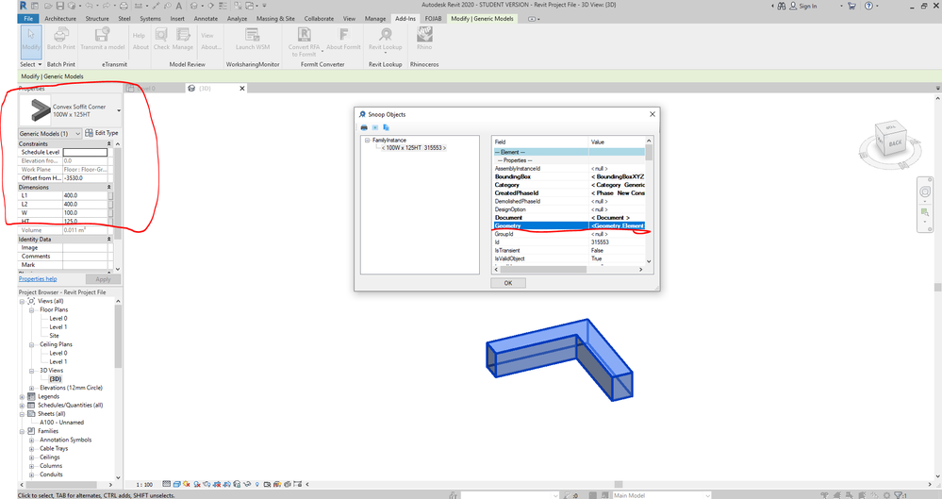
Task: Click the Schedule Level input field
Action: (x=85, y=152)
